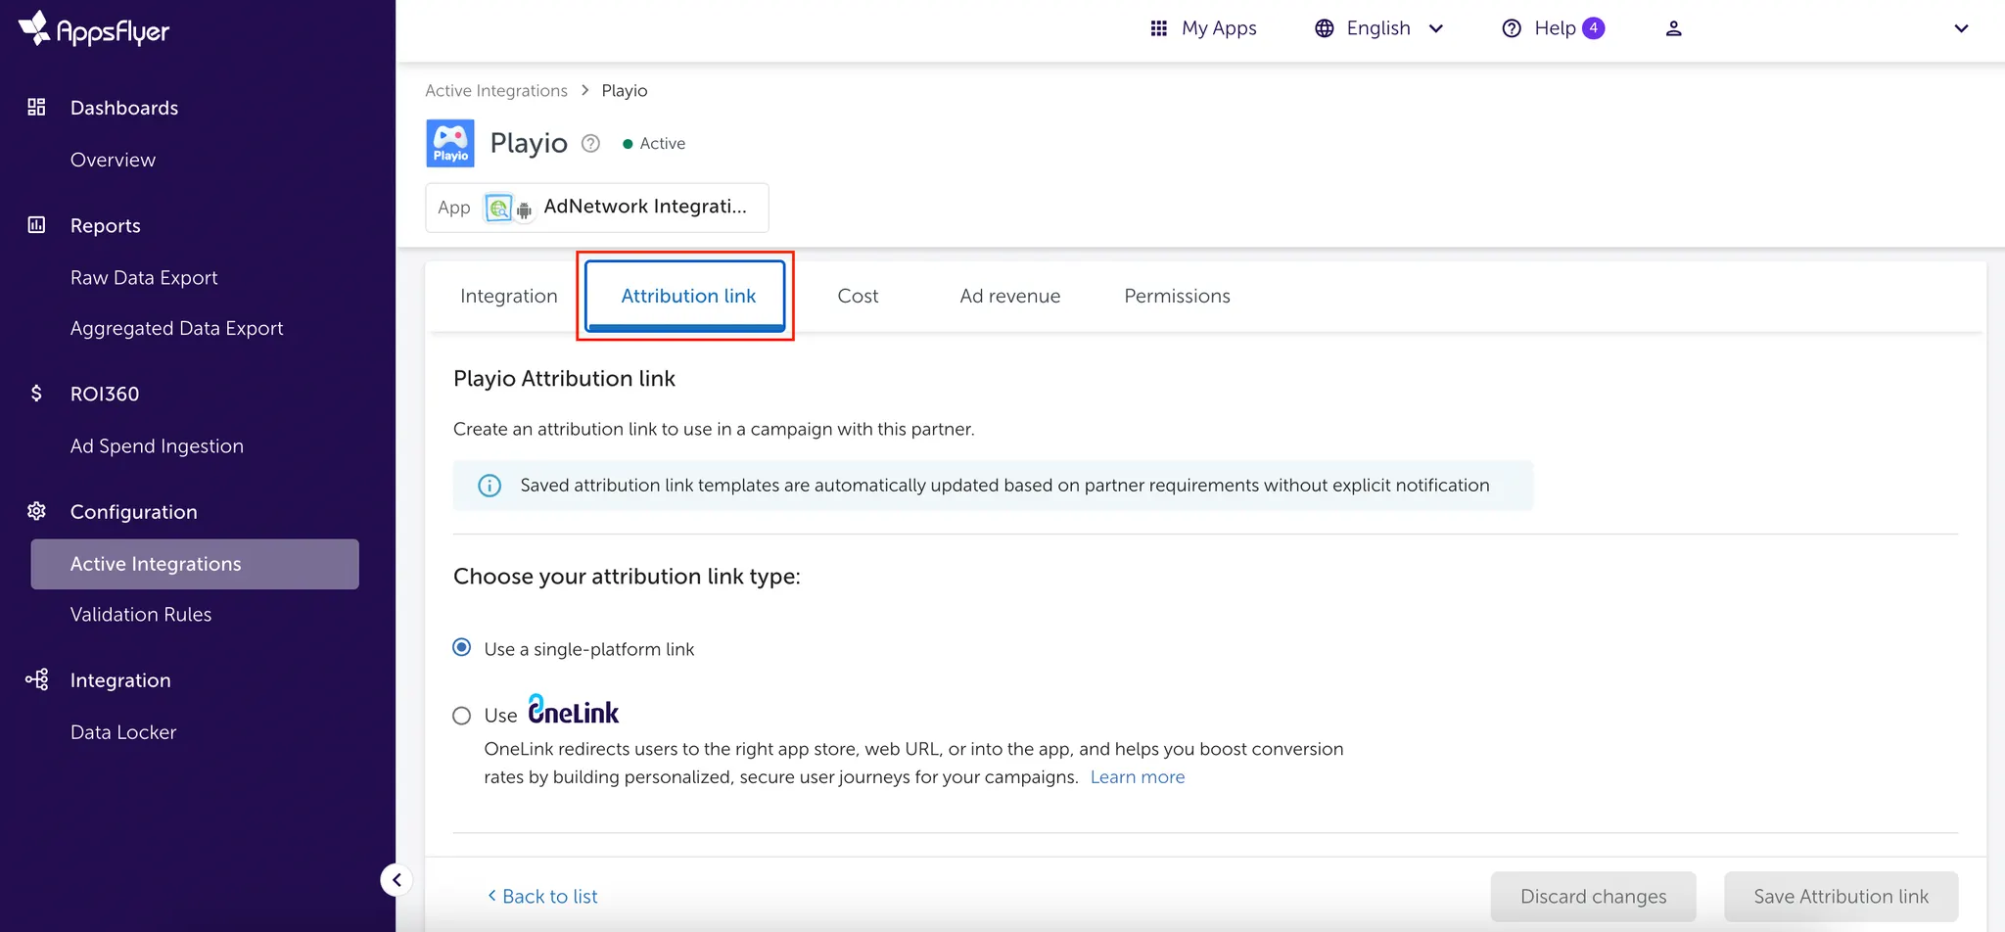Open Validation Rules in sidebar
The height and width of the screenshot is (932, 2005).
tap(141, 614)
